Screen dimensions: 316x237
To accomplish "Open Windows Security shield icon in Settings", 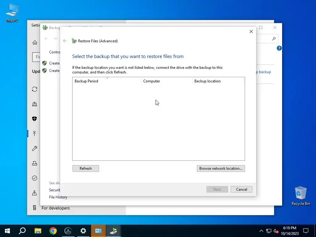I will coord(35,119).
